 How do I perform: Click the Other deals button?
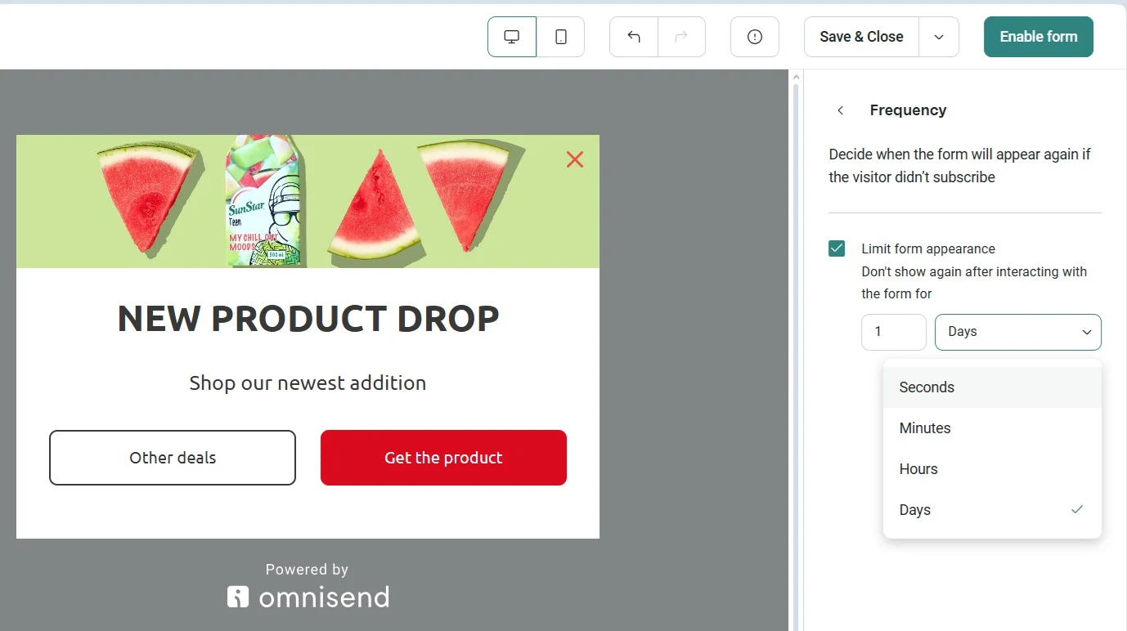coord(173,458)
